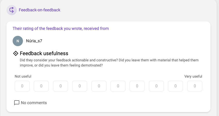Viewport: 219px width, 116px height.
Task: Choose the fourth usefulness rating box
Action: pyautogui.click(x=80, y=86)
